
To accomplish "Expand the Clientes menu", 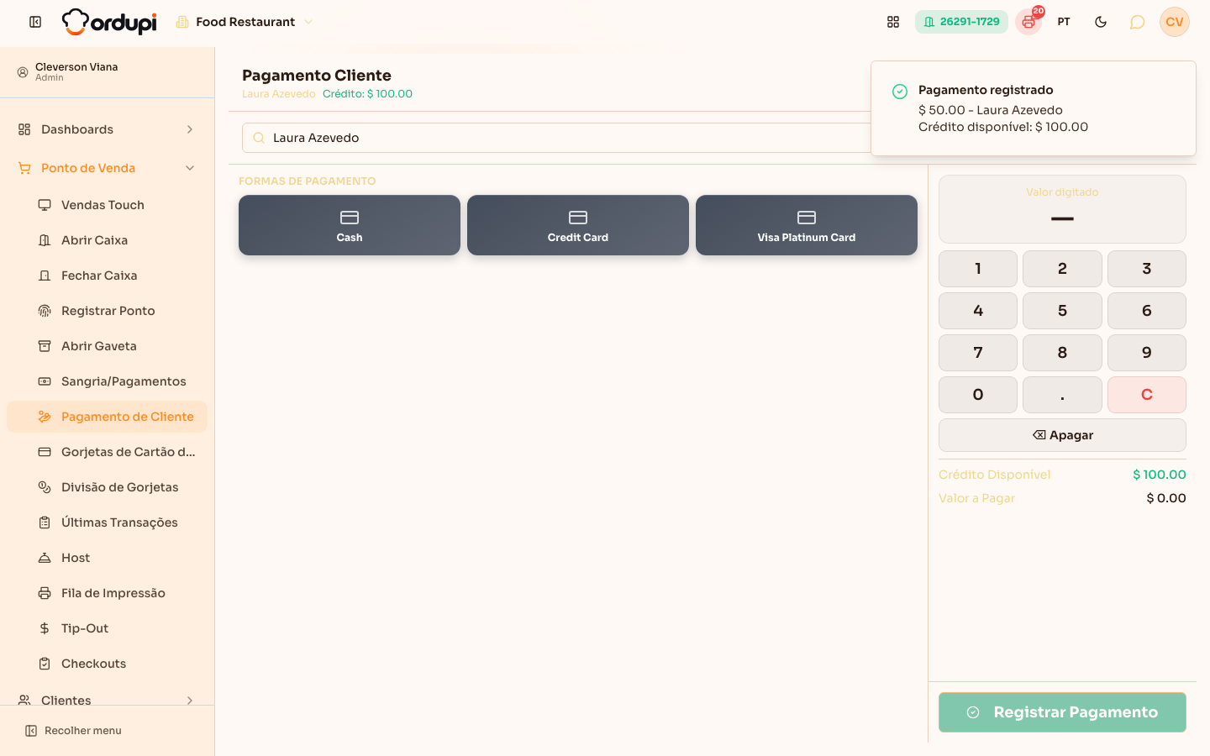I will pyautogui.click(x=107, y=700).
